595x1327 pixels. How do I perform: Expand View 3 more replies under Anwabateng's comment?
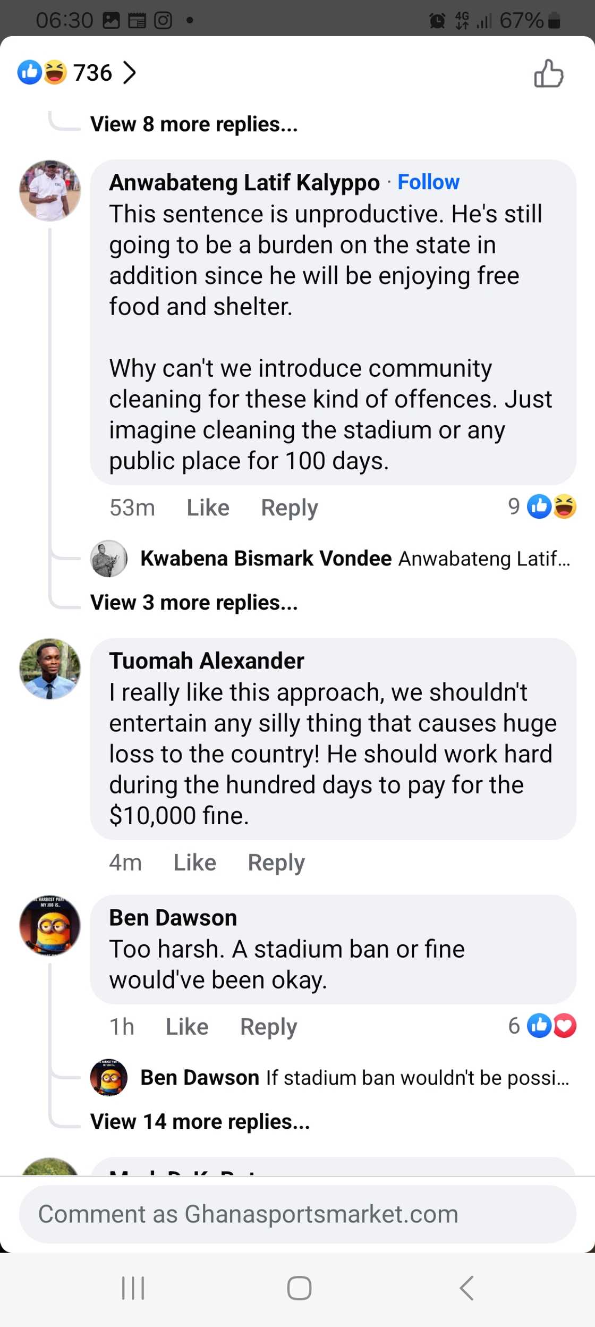click(193, 602)
